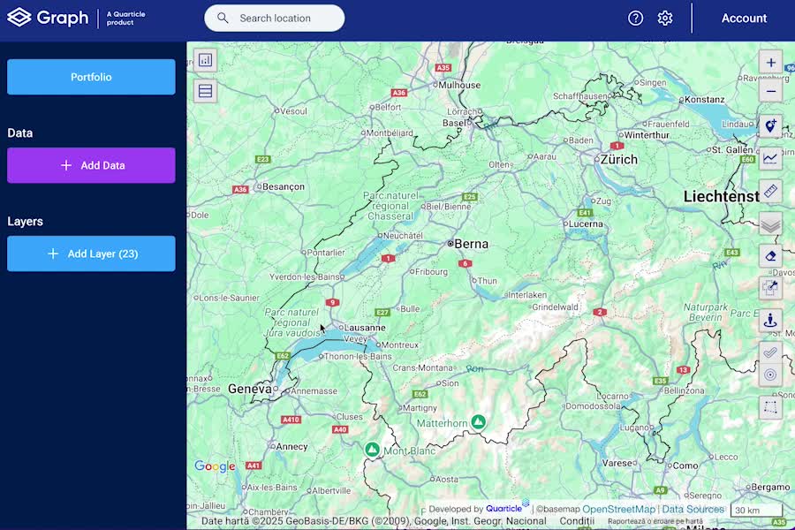Open the help question mark icon
The height and width of the screenshot is (530, 795).
click(x=635, y=19)
